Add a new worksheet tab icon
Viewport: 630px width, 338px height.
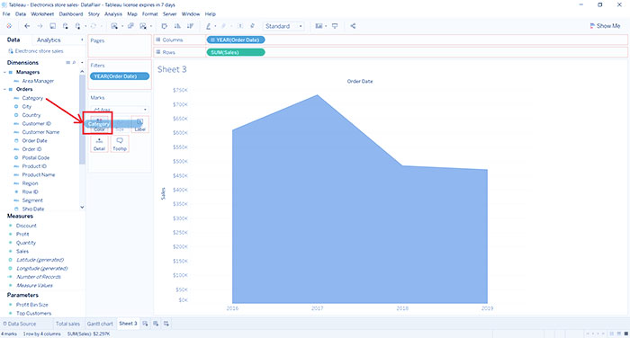tap(145, 324)
